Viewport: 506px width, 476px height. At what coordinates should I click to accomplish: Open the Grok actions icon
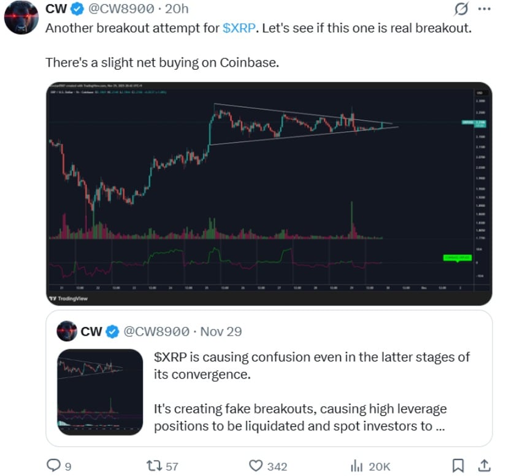click(462, 9)
